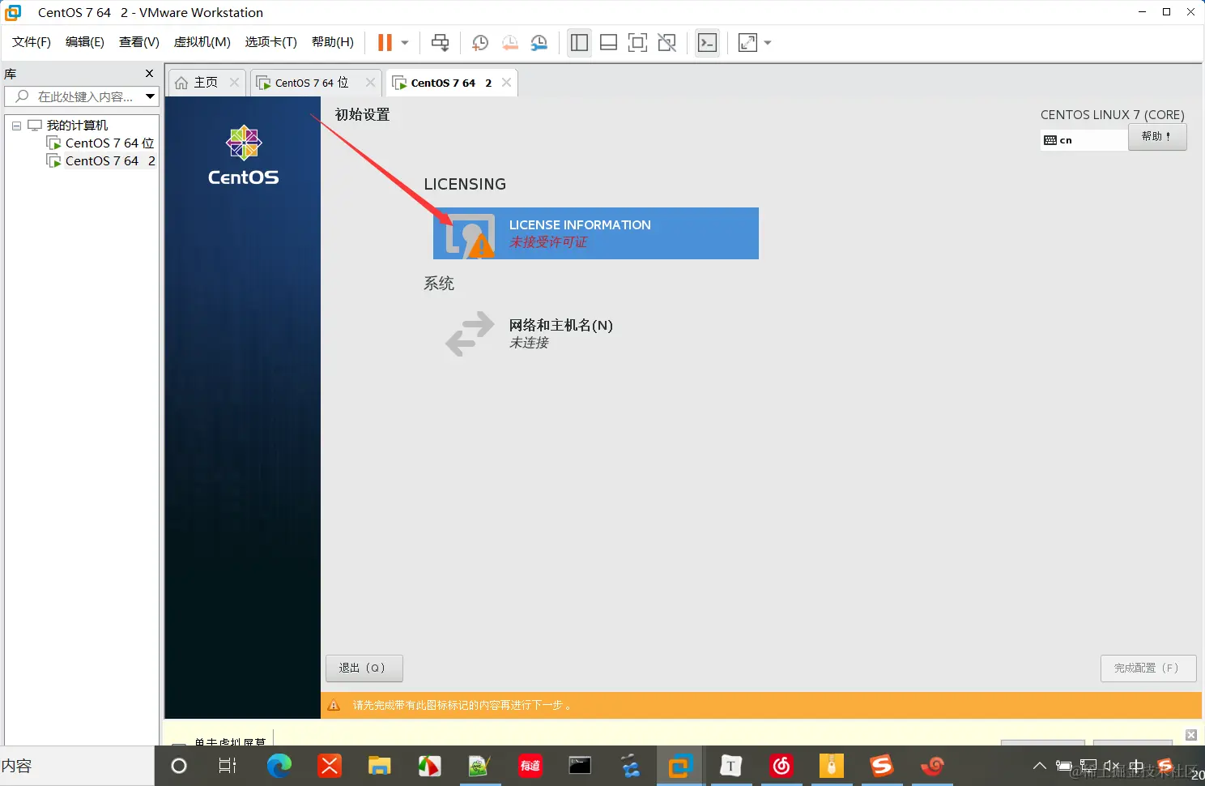Switch to Unity mode

click(666, 43)
